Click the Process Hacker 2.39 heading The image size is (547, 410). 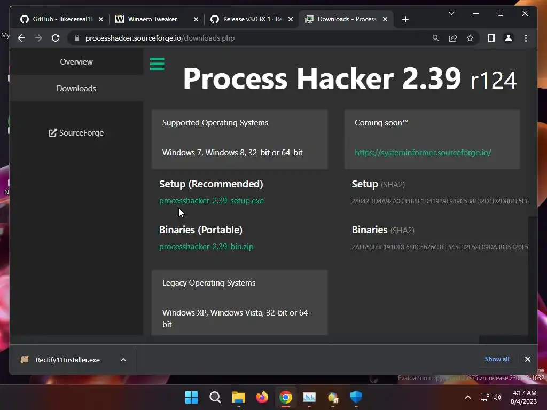(349, 79)
